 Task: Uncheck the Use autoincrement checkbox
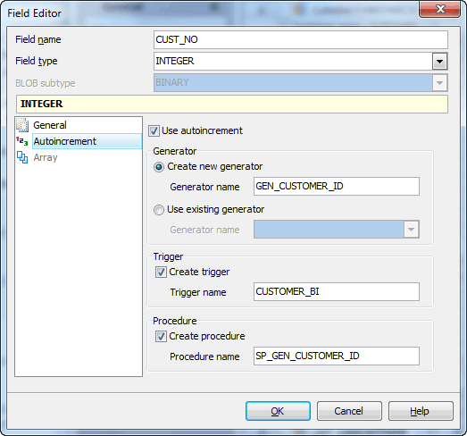point(154,130)
